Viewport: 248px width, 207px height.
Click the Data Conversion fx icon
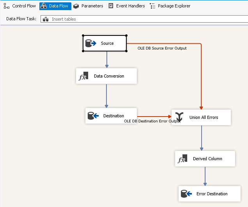tap(83, 76)
